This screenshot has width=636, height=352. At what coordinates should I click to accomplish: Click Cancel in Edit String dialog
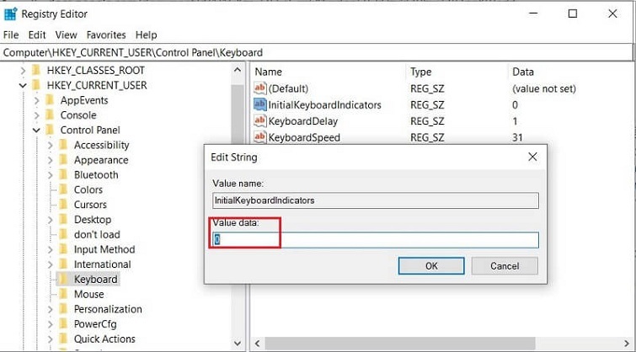tap(504, 265)
